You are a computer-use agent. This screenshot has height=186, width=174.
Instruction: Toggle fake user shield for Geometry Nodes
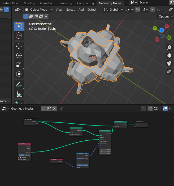point(43,109)
